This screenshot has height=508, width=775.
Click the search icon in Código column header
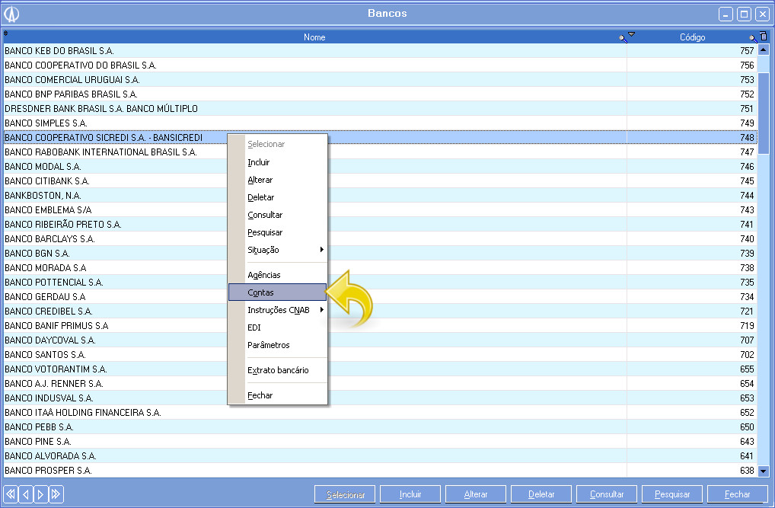click(753, 39)
